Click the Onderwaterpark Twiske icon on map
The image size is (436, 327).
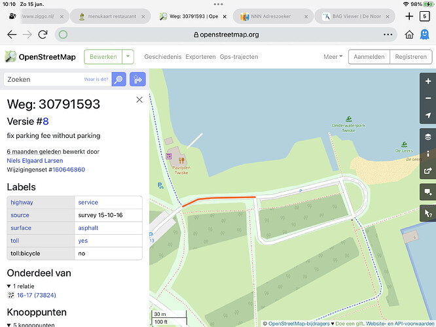tap(349, 119)
